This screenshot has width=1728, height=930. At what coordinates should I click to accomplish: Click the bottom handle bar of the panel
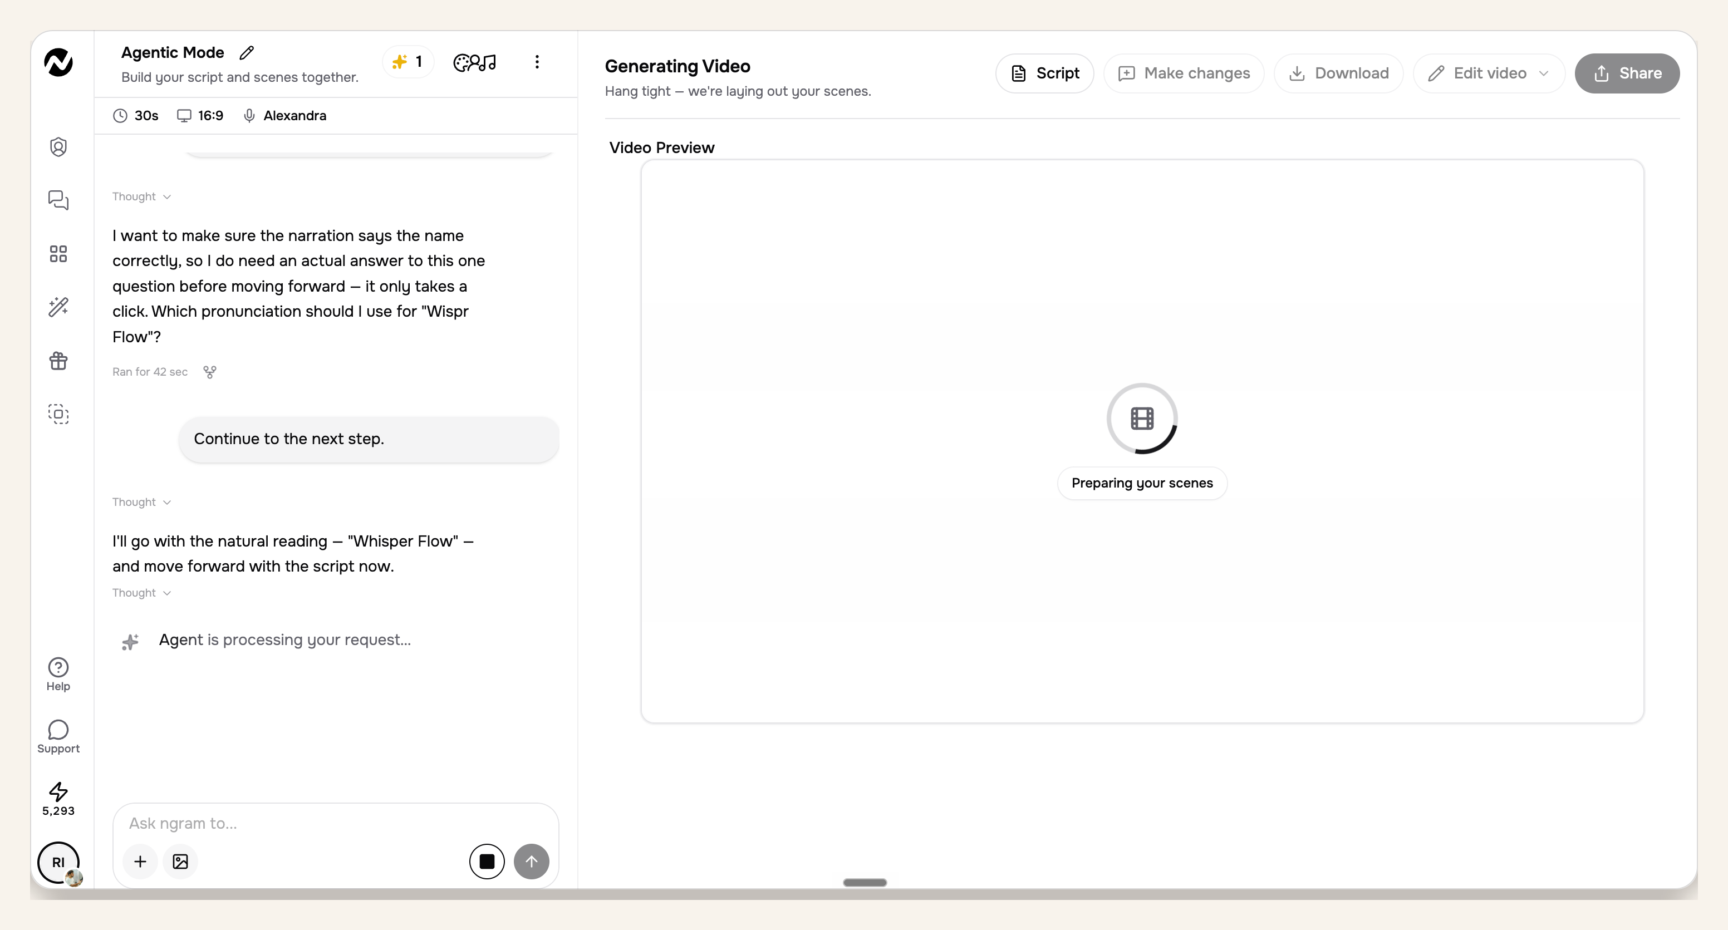[x=865, y=882]
